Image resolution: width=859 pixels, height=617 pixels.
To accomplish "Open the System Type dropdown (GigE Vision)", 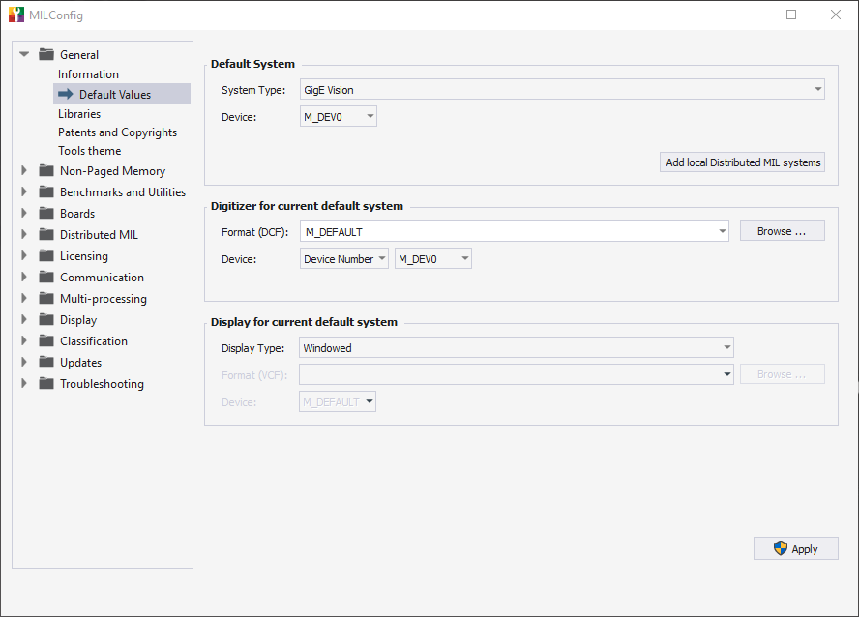I will [562, 89].
